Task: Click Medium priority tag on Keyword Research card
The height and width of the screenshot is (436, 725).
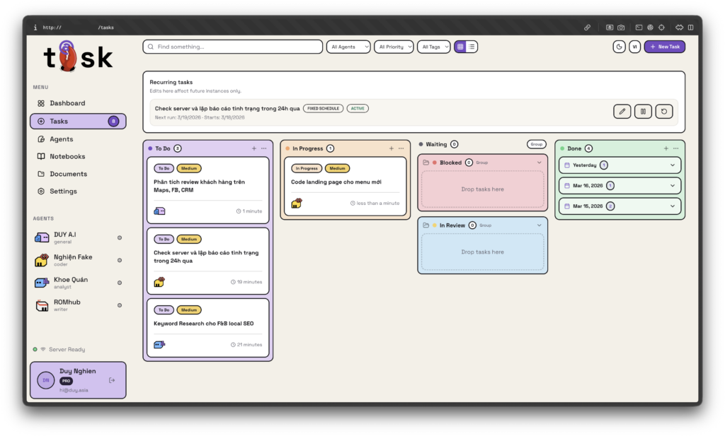Action: [x=188, y=310]
